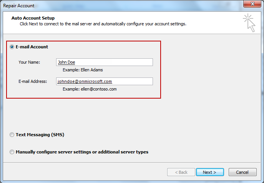Screen dimensions: 264x183
Task: Click the johndoe@onmicrosoft.com address text
Action: (85, 81)
